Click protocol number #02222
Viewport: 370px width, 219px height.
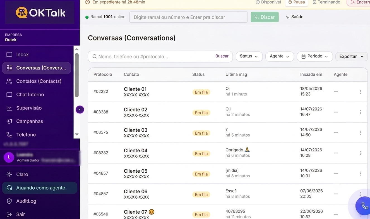point(101,92)
